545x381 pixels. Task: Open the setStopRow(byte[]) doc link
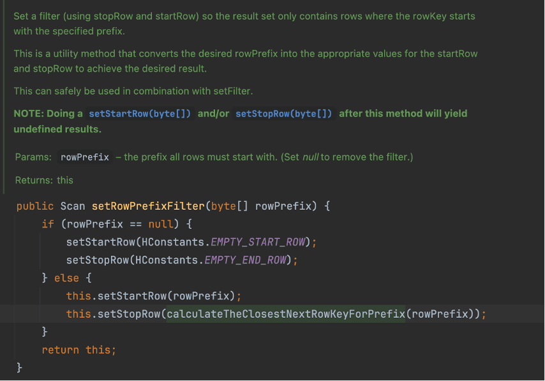click(x=283, y=114)
